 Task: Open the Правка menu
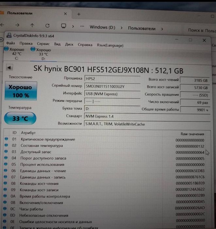point(26,44)
